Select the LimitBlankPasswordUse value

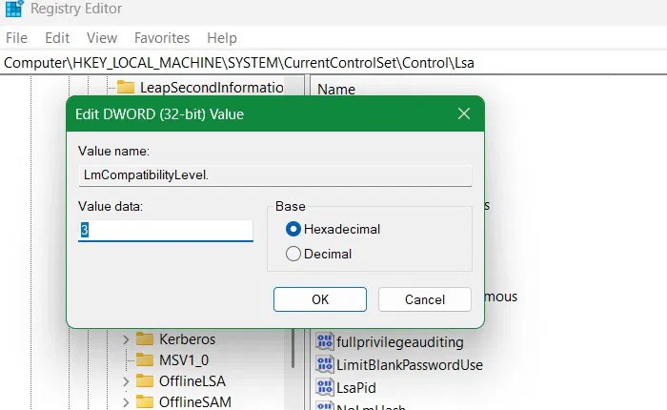pos(410,365)
